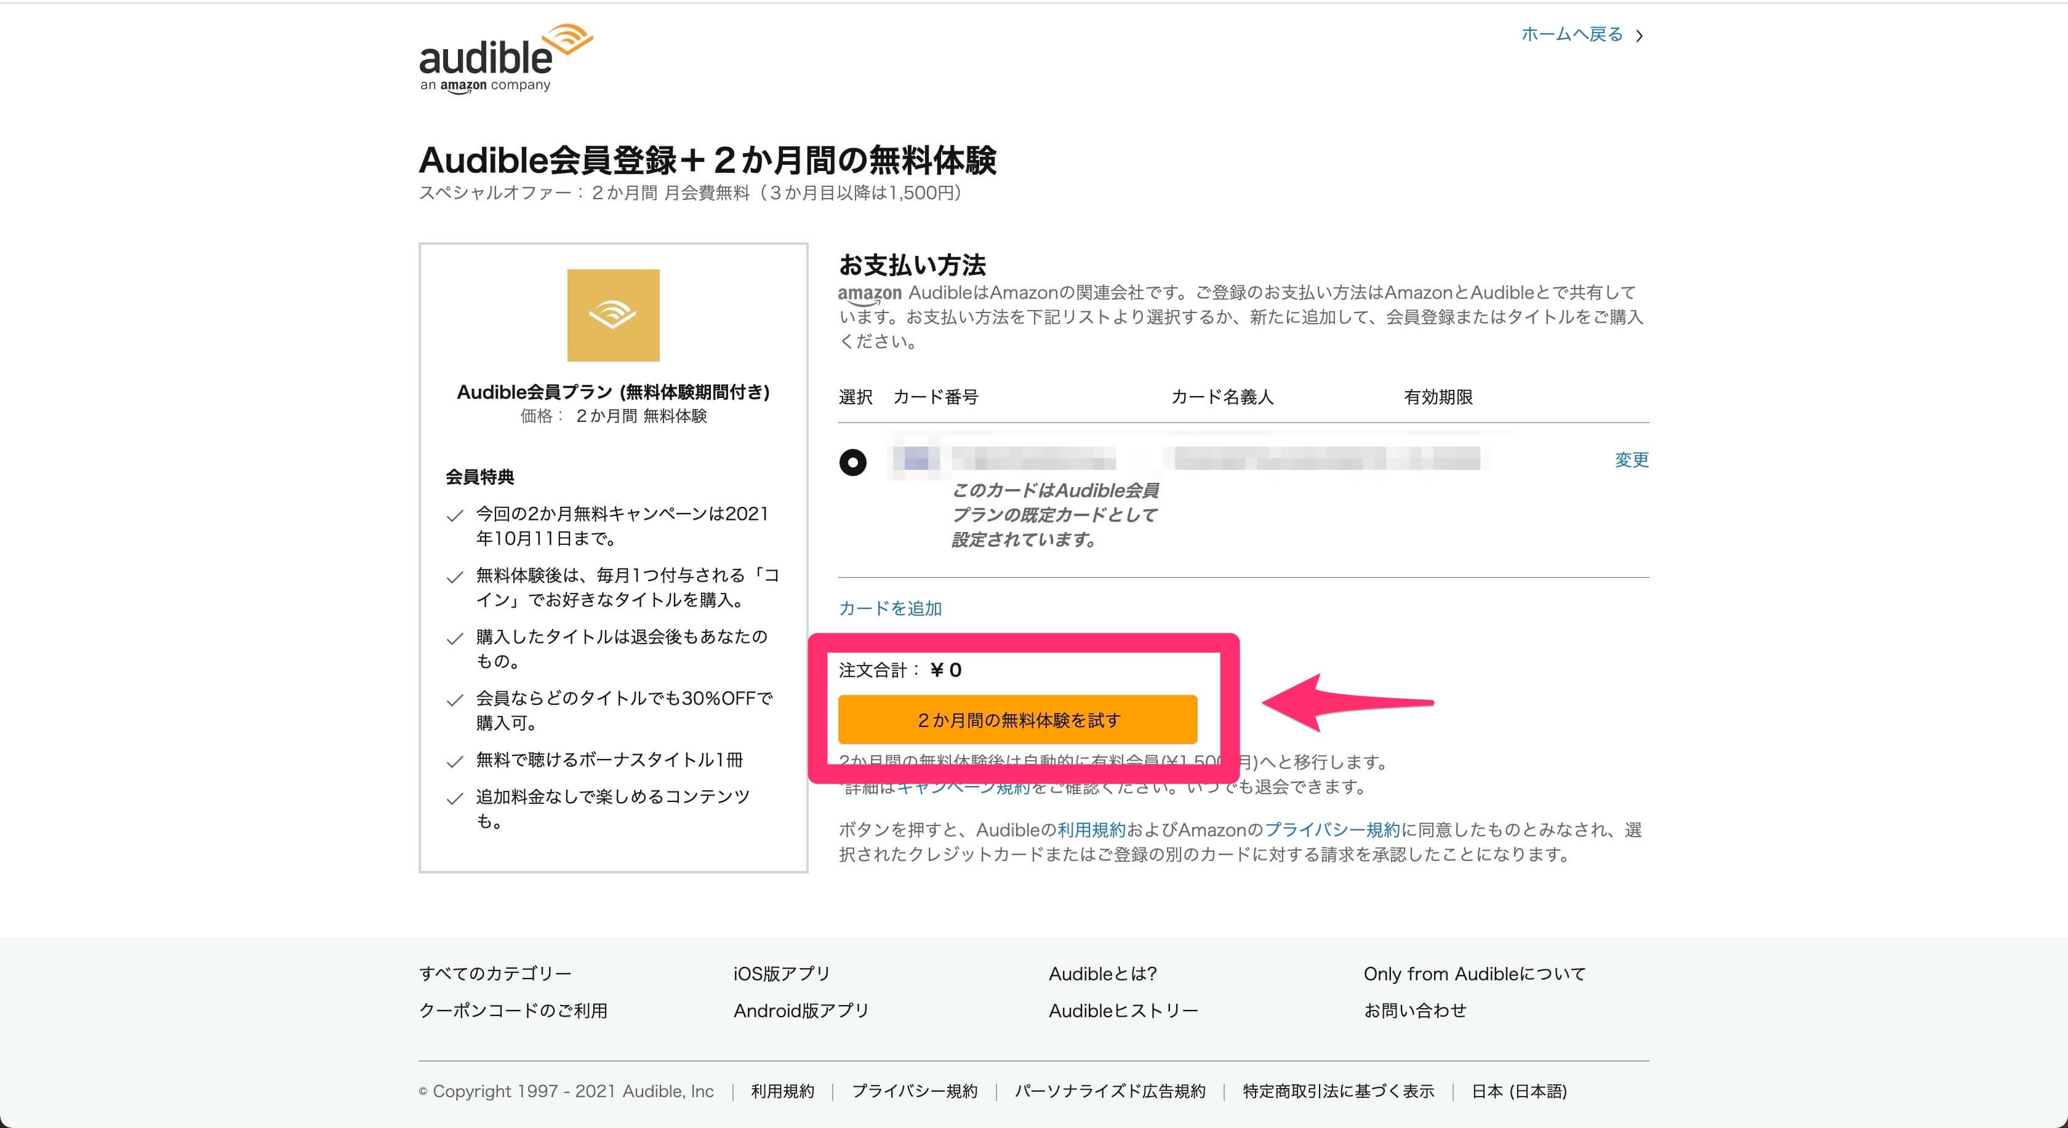This screenshot has width=2068, height=1128.
Task: Open 利用規約 in the copyright bar
Action: click(783, 1091)
